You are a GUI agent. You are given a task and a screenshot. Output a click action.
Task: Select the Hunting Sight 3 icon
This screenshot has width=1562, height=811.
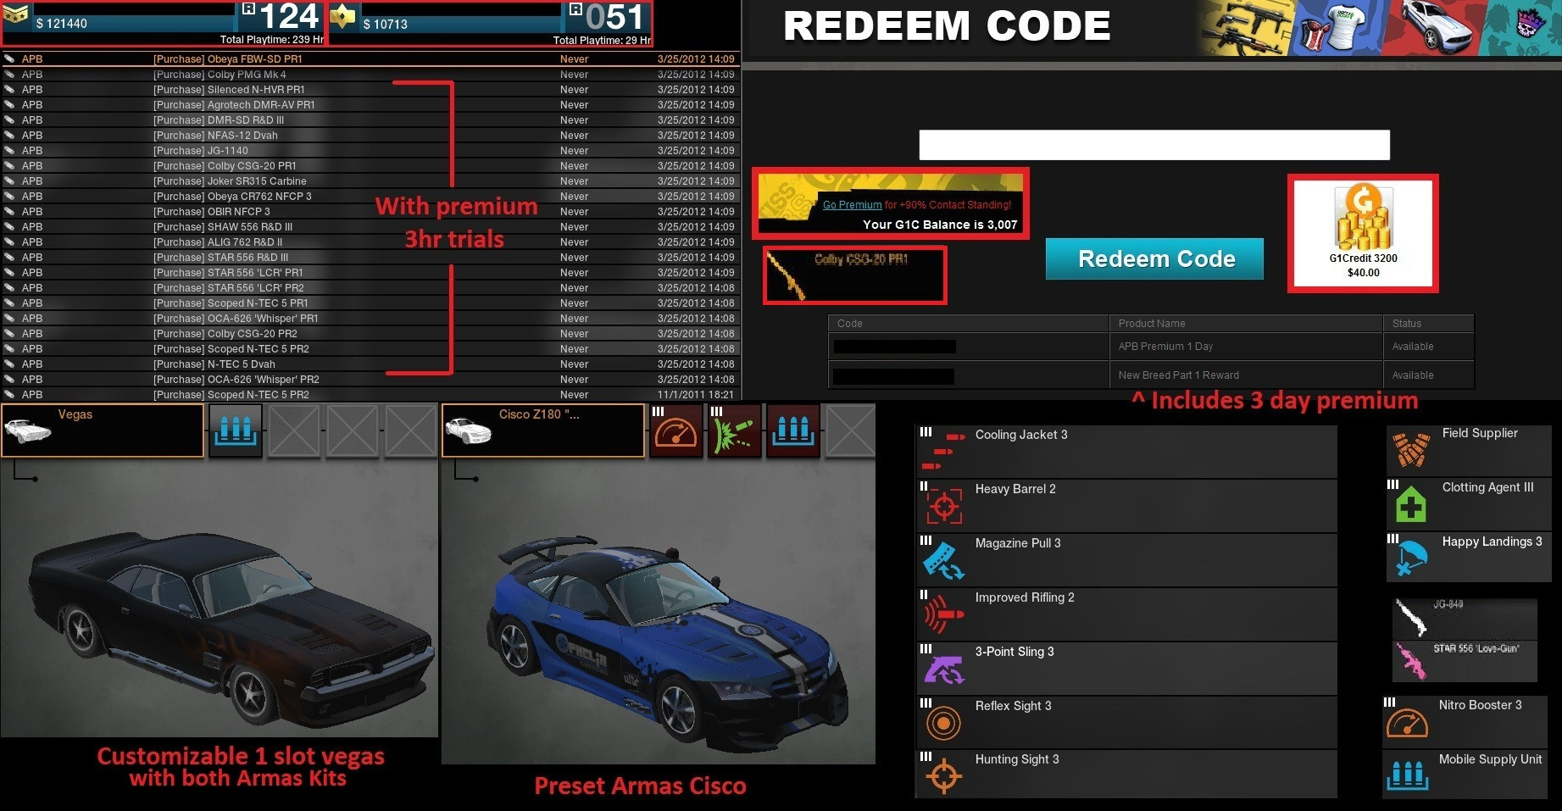point(943,775)
